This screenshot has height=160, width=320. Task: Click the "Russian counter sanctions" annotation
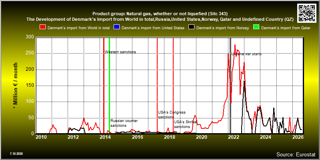[x=124, y=123]
